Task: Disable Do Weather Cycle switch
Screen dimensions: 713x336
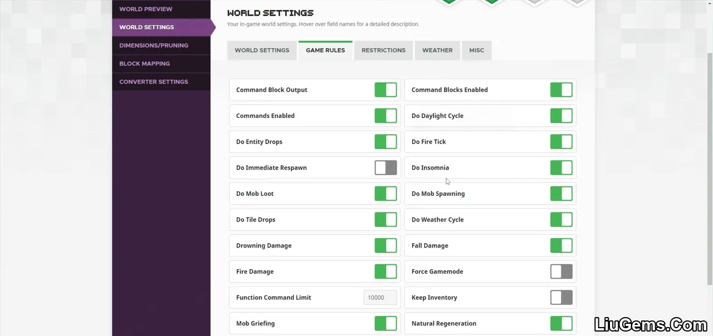Action: point(561,220)
